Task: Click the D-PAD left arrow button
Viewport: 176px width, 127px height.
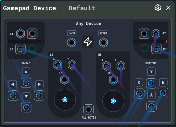Action: point(13,84)
